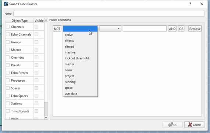Screen dimensions: 210x133
Task: Select 'user data' in the dropdown list
Action: (71, 94)
